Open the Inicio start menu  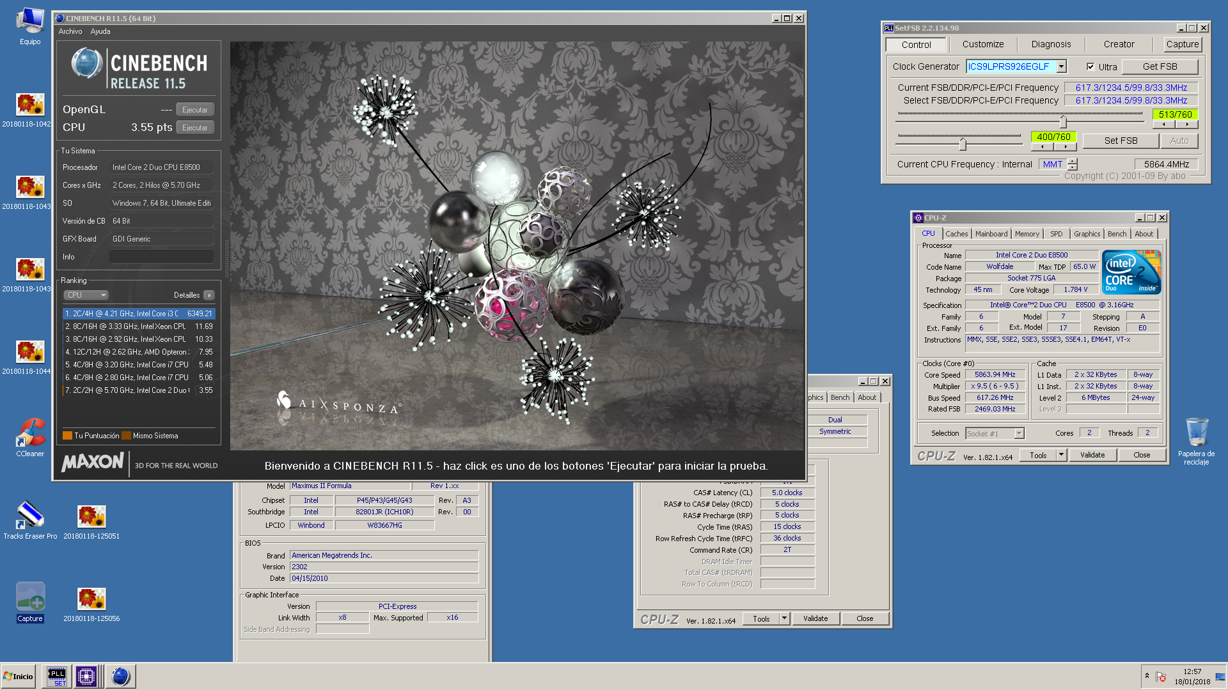tap(19, 677)
